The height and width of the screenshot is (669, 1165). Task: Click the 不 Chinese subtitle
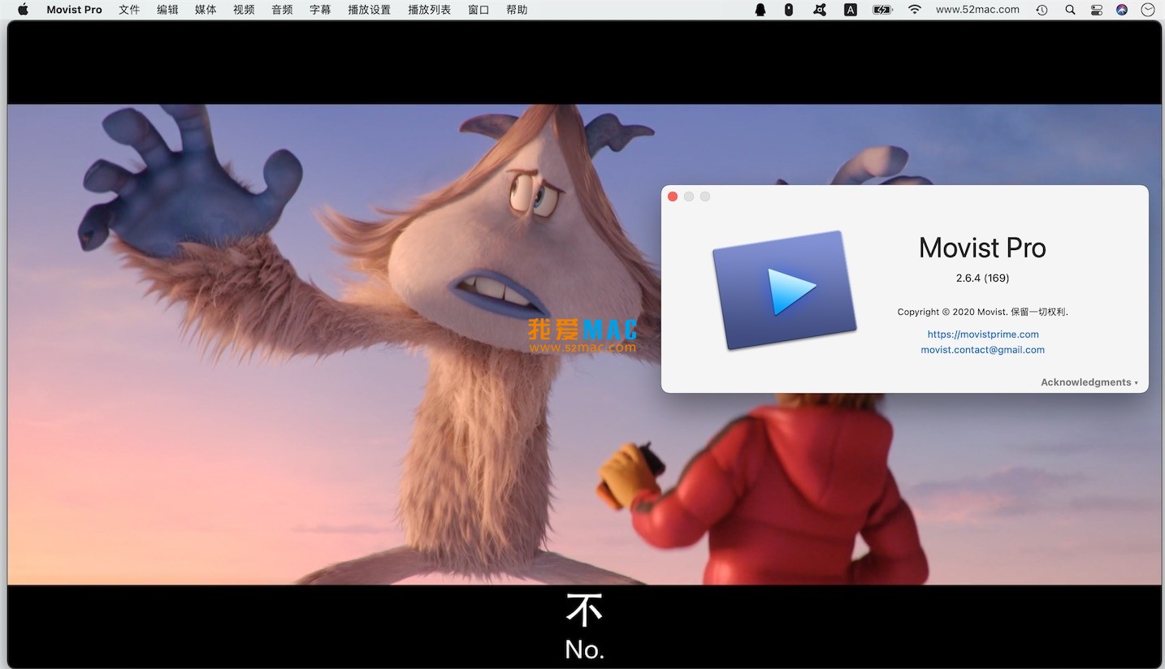[584, 611]
